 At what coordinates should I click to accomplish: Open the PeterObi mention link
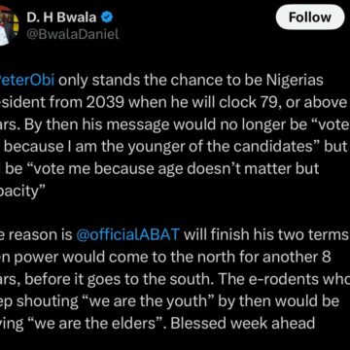coord(27,81)
